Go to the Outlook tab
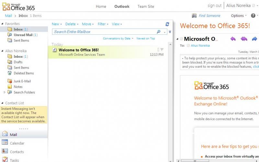 [x=122, y=6]
